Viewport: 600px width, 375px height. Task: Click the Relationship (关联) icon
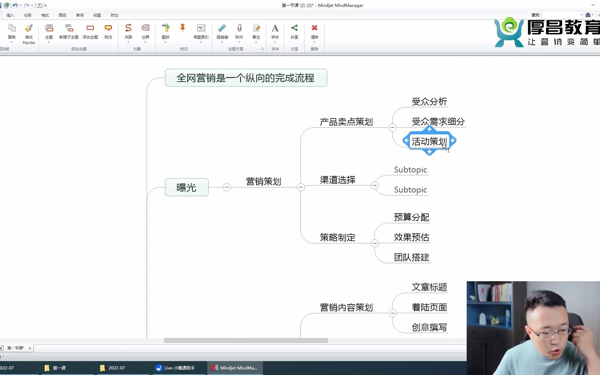(128, 28)
